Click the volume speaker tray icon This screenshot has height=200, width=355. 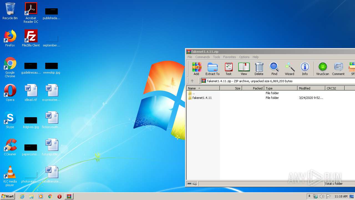click(322, 196)
